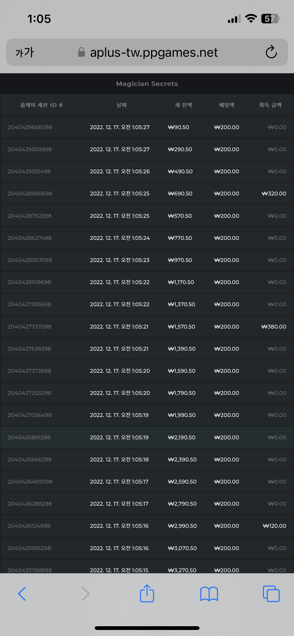The height and width of the screenshot is (636, 294).
Task: Open session 2040427737098 row
Action: click(147, 327)
